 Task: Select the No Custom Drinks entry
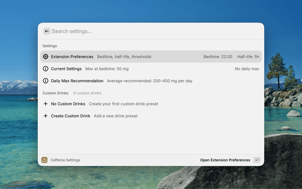tap(68, 104)
